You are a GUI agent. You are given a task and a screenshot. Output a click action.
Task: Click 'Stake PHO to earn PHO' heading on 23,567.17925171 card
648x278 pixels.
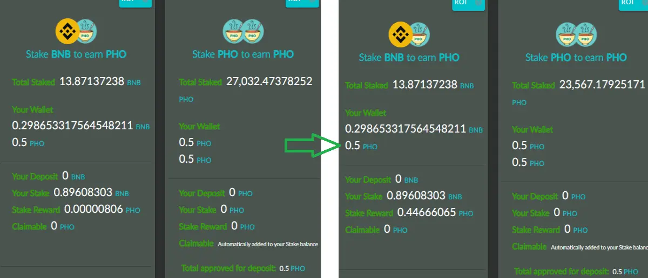[576, 58]
